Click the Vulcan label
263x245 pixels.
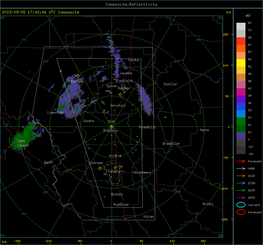[148, 216]
